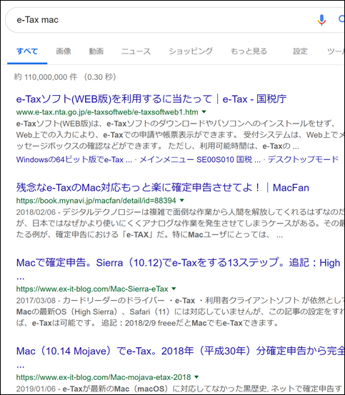Open the e-Taxソフト(WEB版) result title
This screenshot has width=345, height=395.
click(151, 99)
